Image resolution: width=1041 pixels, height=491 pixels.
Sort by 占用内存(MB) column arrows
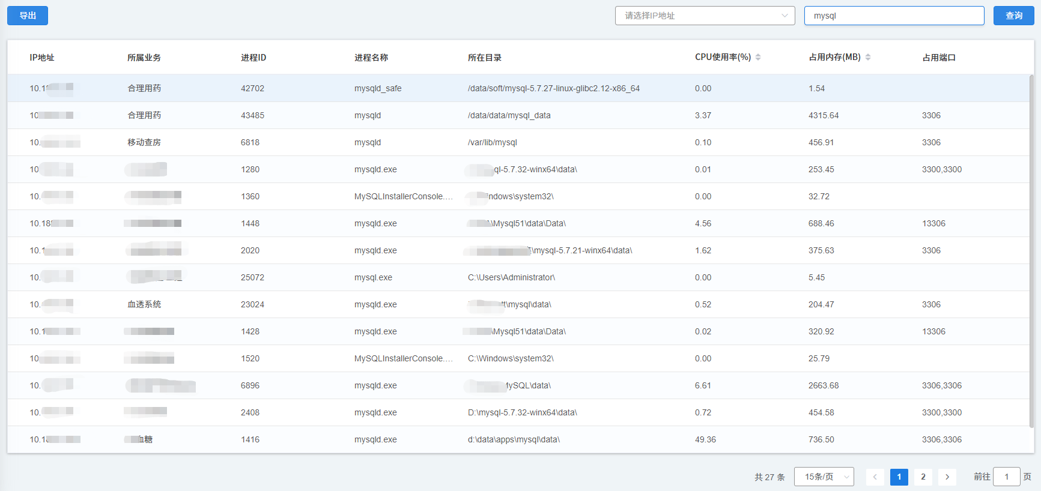[x=868, y=57]
